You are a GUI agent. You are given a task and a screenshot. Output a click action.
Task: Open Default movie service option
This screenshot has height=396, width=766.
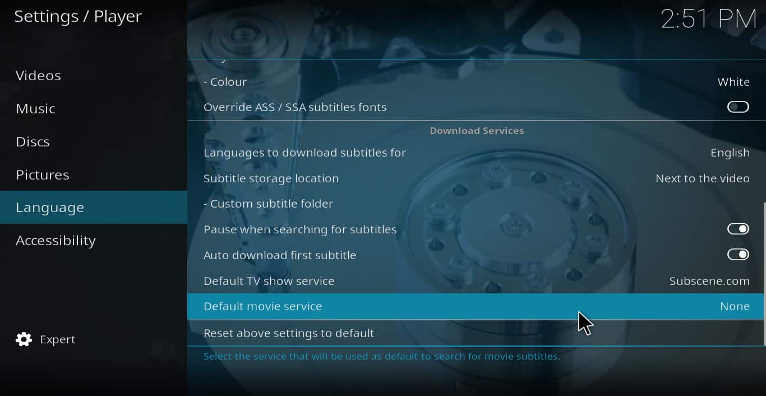point(476,306)
